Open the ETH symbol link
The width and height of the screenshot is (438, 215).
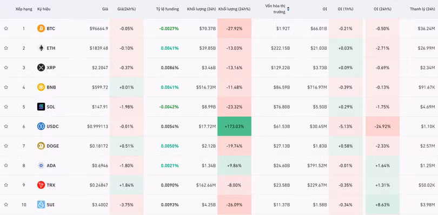[51, 48]
